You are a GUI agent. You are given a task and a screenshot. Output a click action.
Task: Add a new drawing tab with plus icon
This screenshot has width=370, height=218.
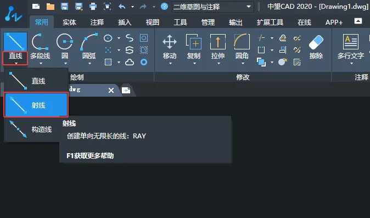tap(126, 90)
